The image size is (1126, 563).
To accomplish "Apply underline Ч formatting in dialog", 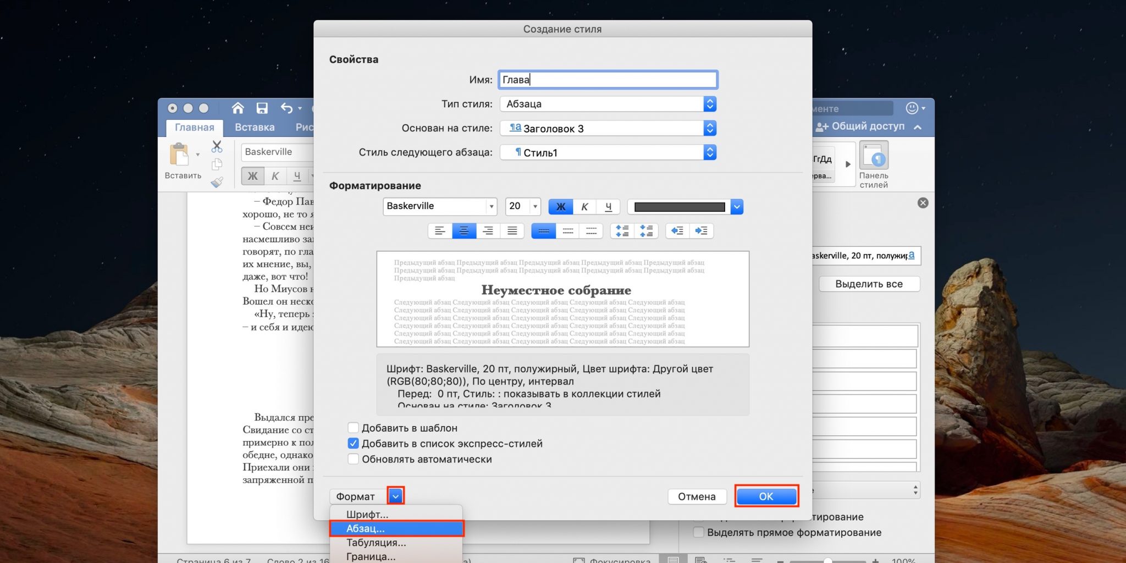I will pyautogui.click(x=608, y=207).
